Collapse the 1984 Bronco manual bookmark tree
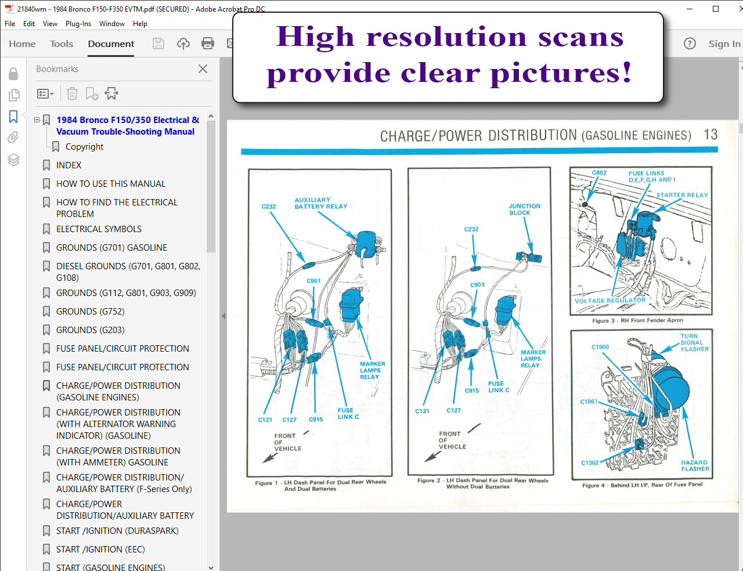 point(37,120)
